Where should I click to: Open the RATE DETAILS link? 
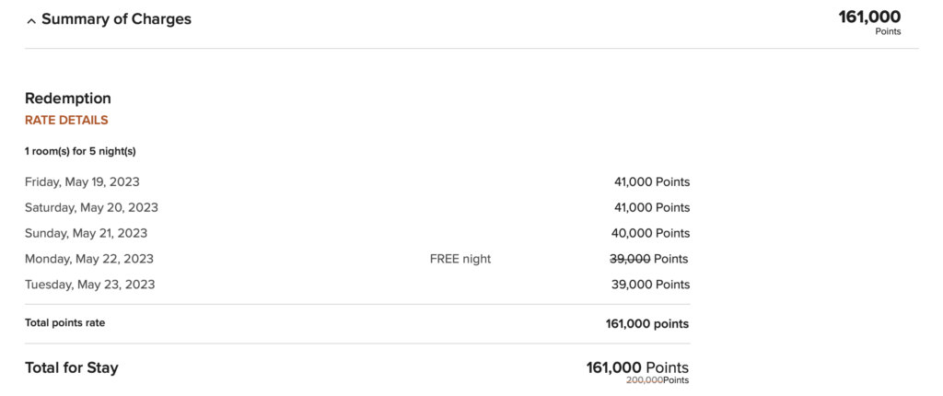coord(66,120)
